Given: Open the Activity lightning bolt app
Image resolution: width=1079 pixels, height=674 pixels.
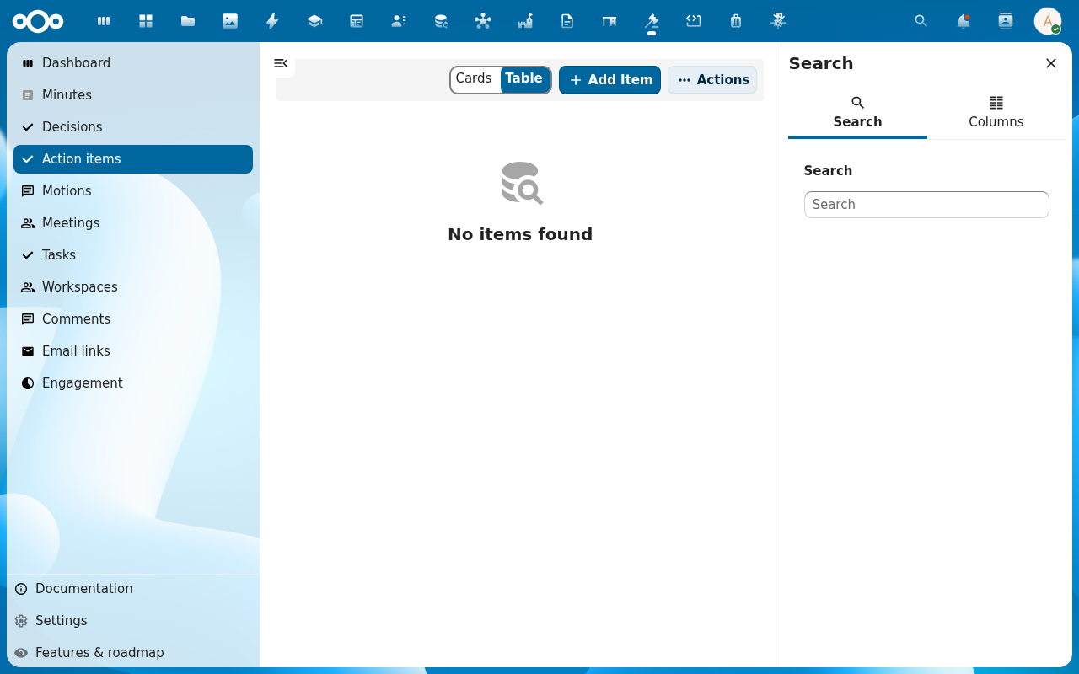Looking at the screenshot, I should tap(272, 21).
